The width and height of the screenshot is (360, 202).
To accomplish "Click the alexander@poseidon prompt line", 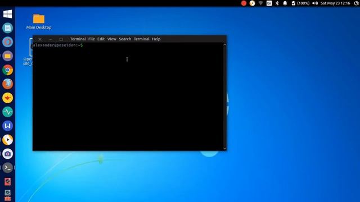I will [57, 45].
